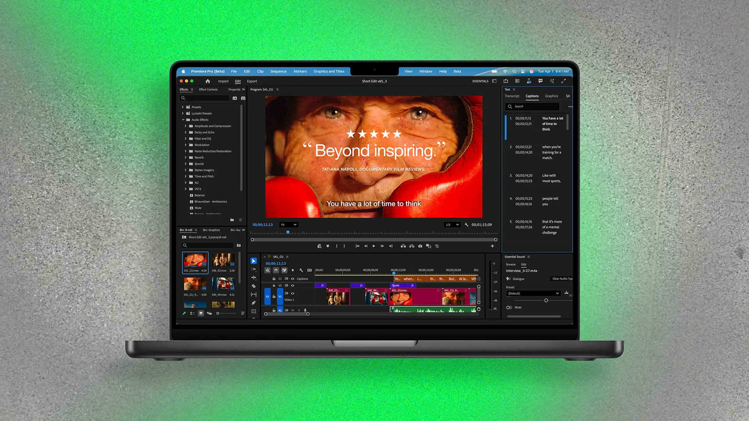749x421 pixels.
Task: Click the Export button in the header
Action: click(x=252, y=81)
